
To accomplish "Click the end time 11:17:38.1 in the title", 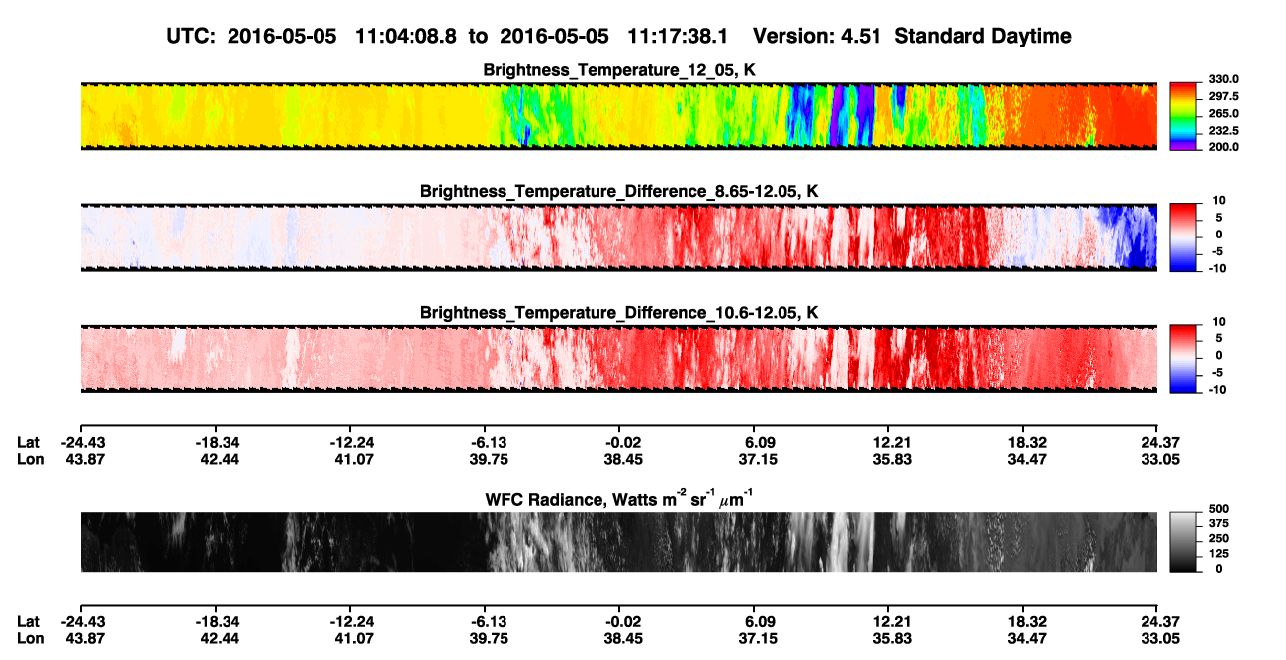I will (x=678, y=37).
